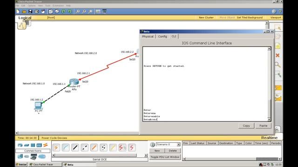
Task: Select the Switches device category icon
Action: pyautogui.click(x=27, y=145)
